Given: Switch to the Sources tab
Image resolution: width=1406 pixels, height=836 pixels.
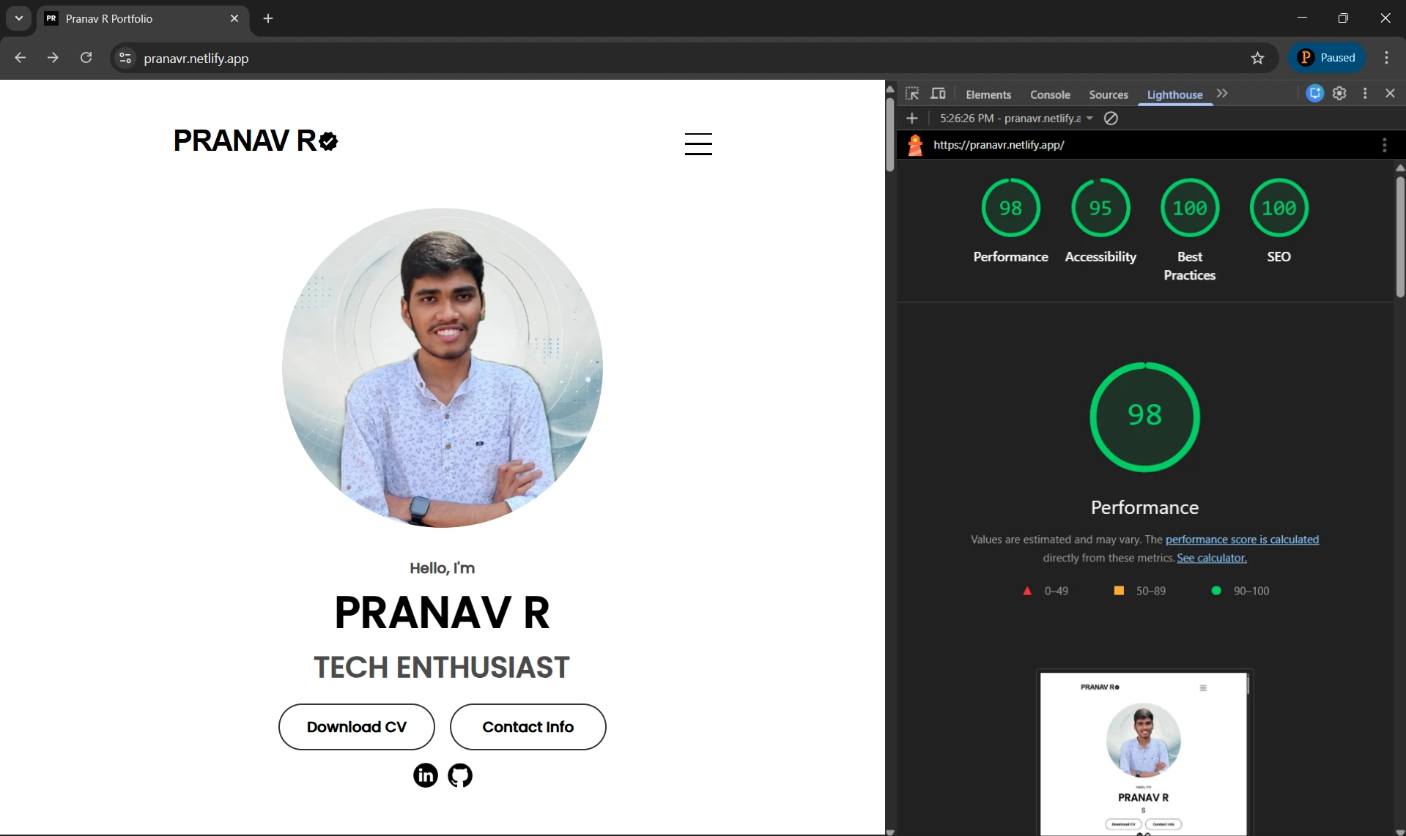Looking at the screenshot, I should pos(1109,94).
